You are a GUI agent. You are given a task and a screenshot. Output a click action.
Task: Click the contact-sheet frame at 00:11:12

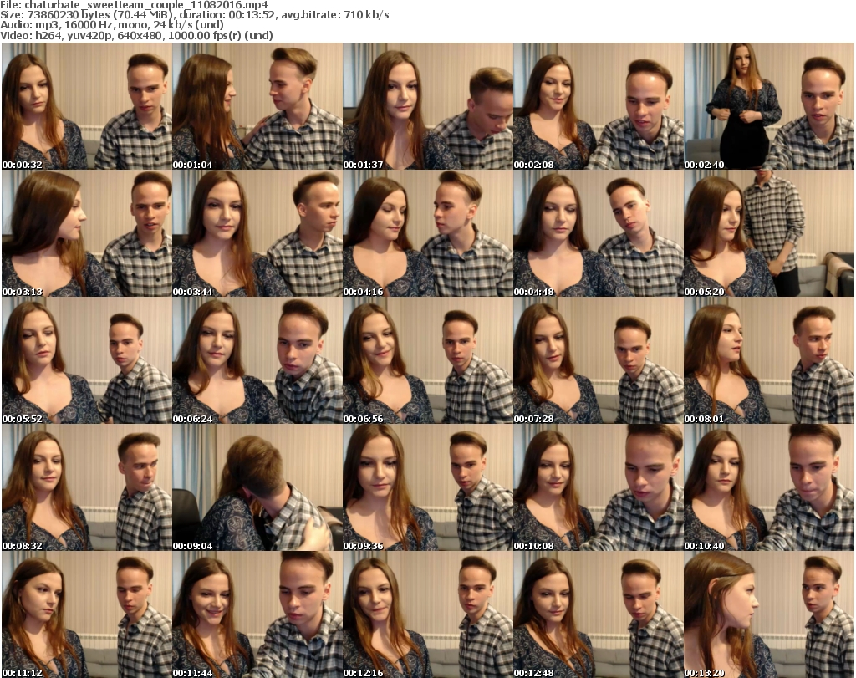click(x=87, y=614)
